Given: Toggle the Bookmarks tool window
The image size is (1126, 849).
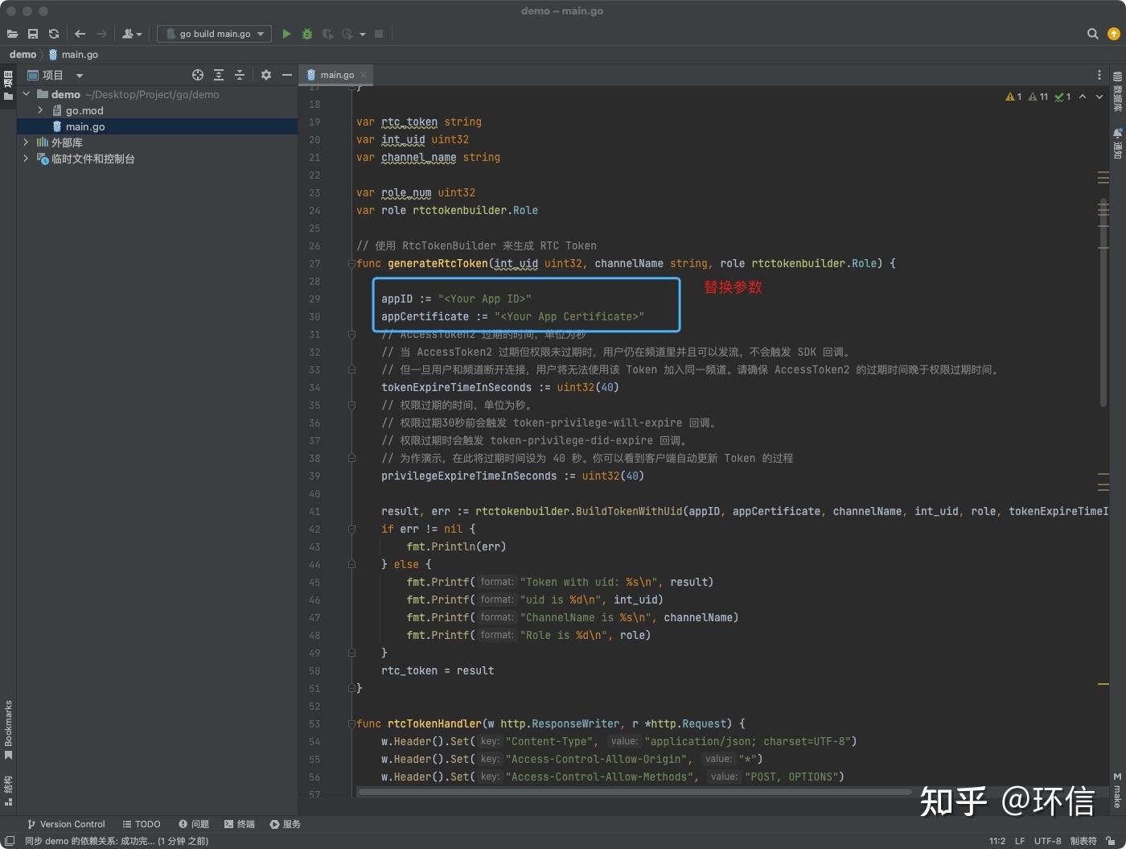Looking at the screenshot, I should click(x=8, y=730).
